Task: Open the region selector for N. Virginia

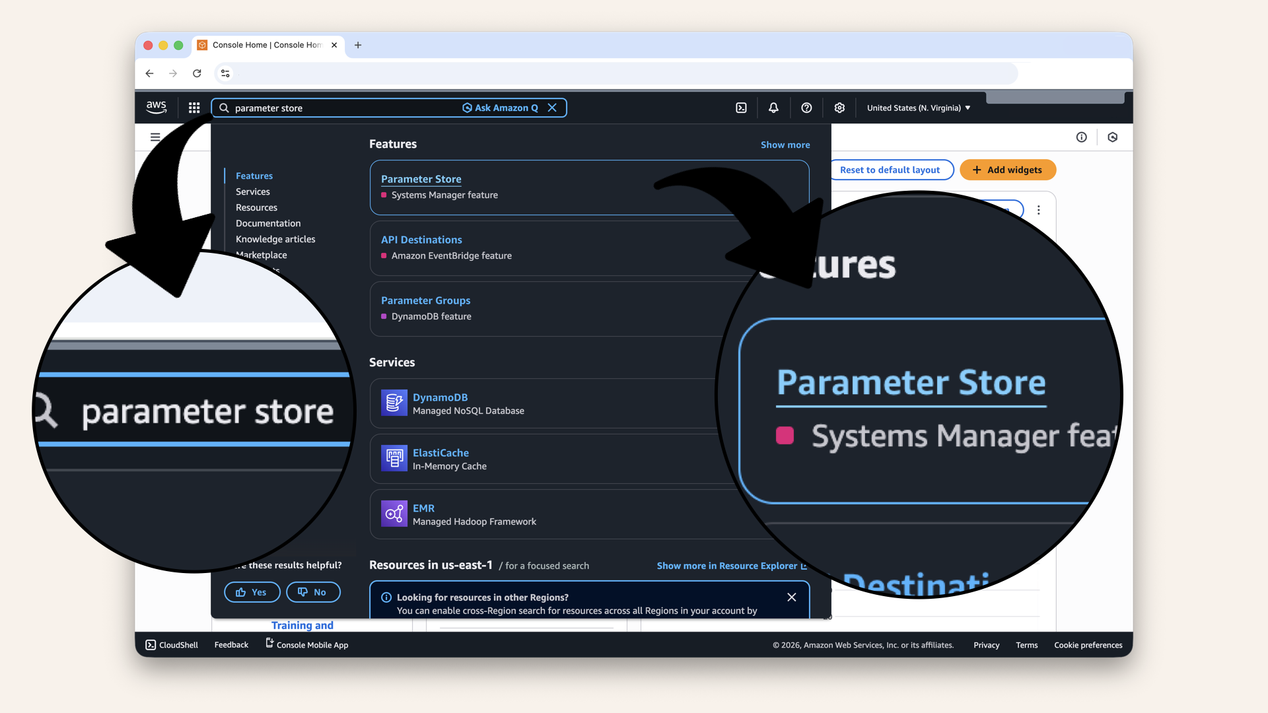Action: point(918,108)
